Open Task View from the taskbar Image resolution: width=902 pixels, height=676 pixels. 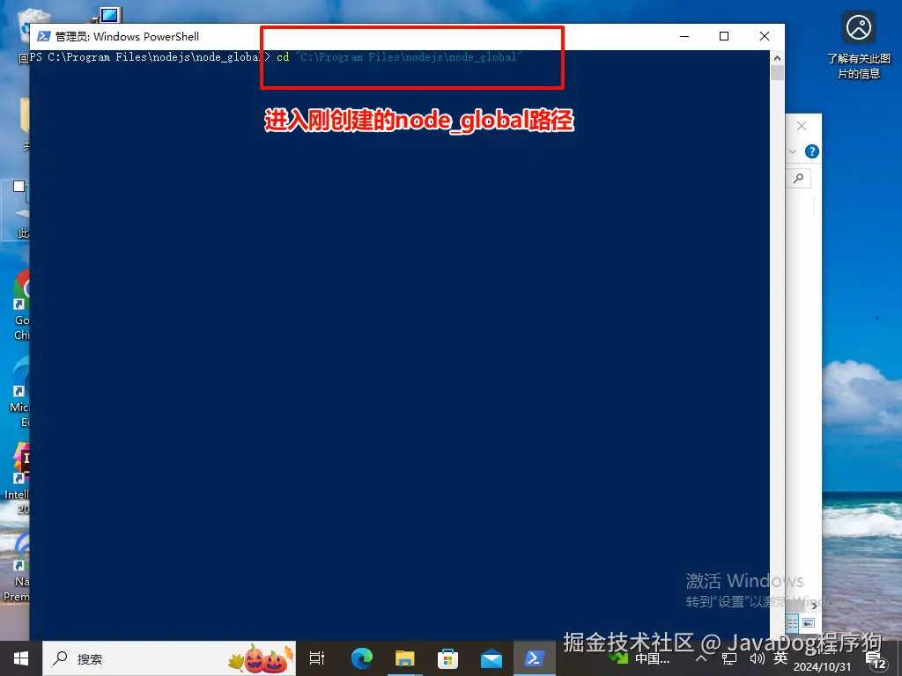pyautogui.click(x=317, y=658)
